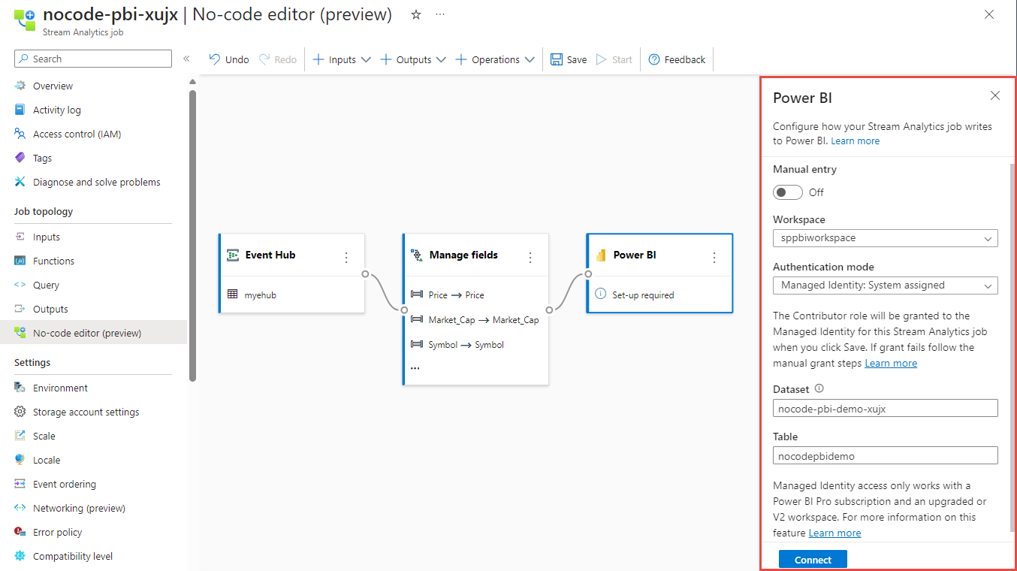This screenshot has height=571, width=1017.
Task: Click the Connect button
Action: coord(812,559)
